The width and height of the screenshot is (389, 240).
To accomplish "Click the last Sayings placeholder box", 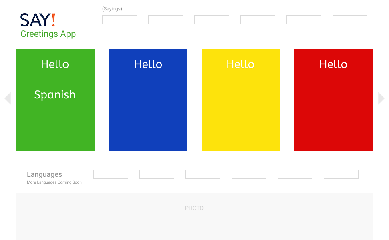I will coord(350,20).
